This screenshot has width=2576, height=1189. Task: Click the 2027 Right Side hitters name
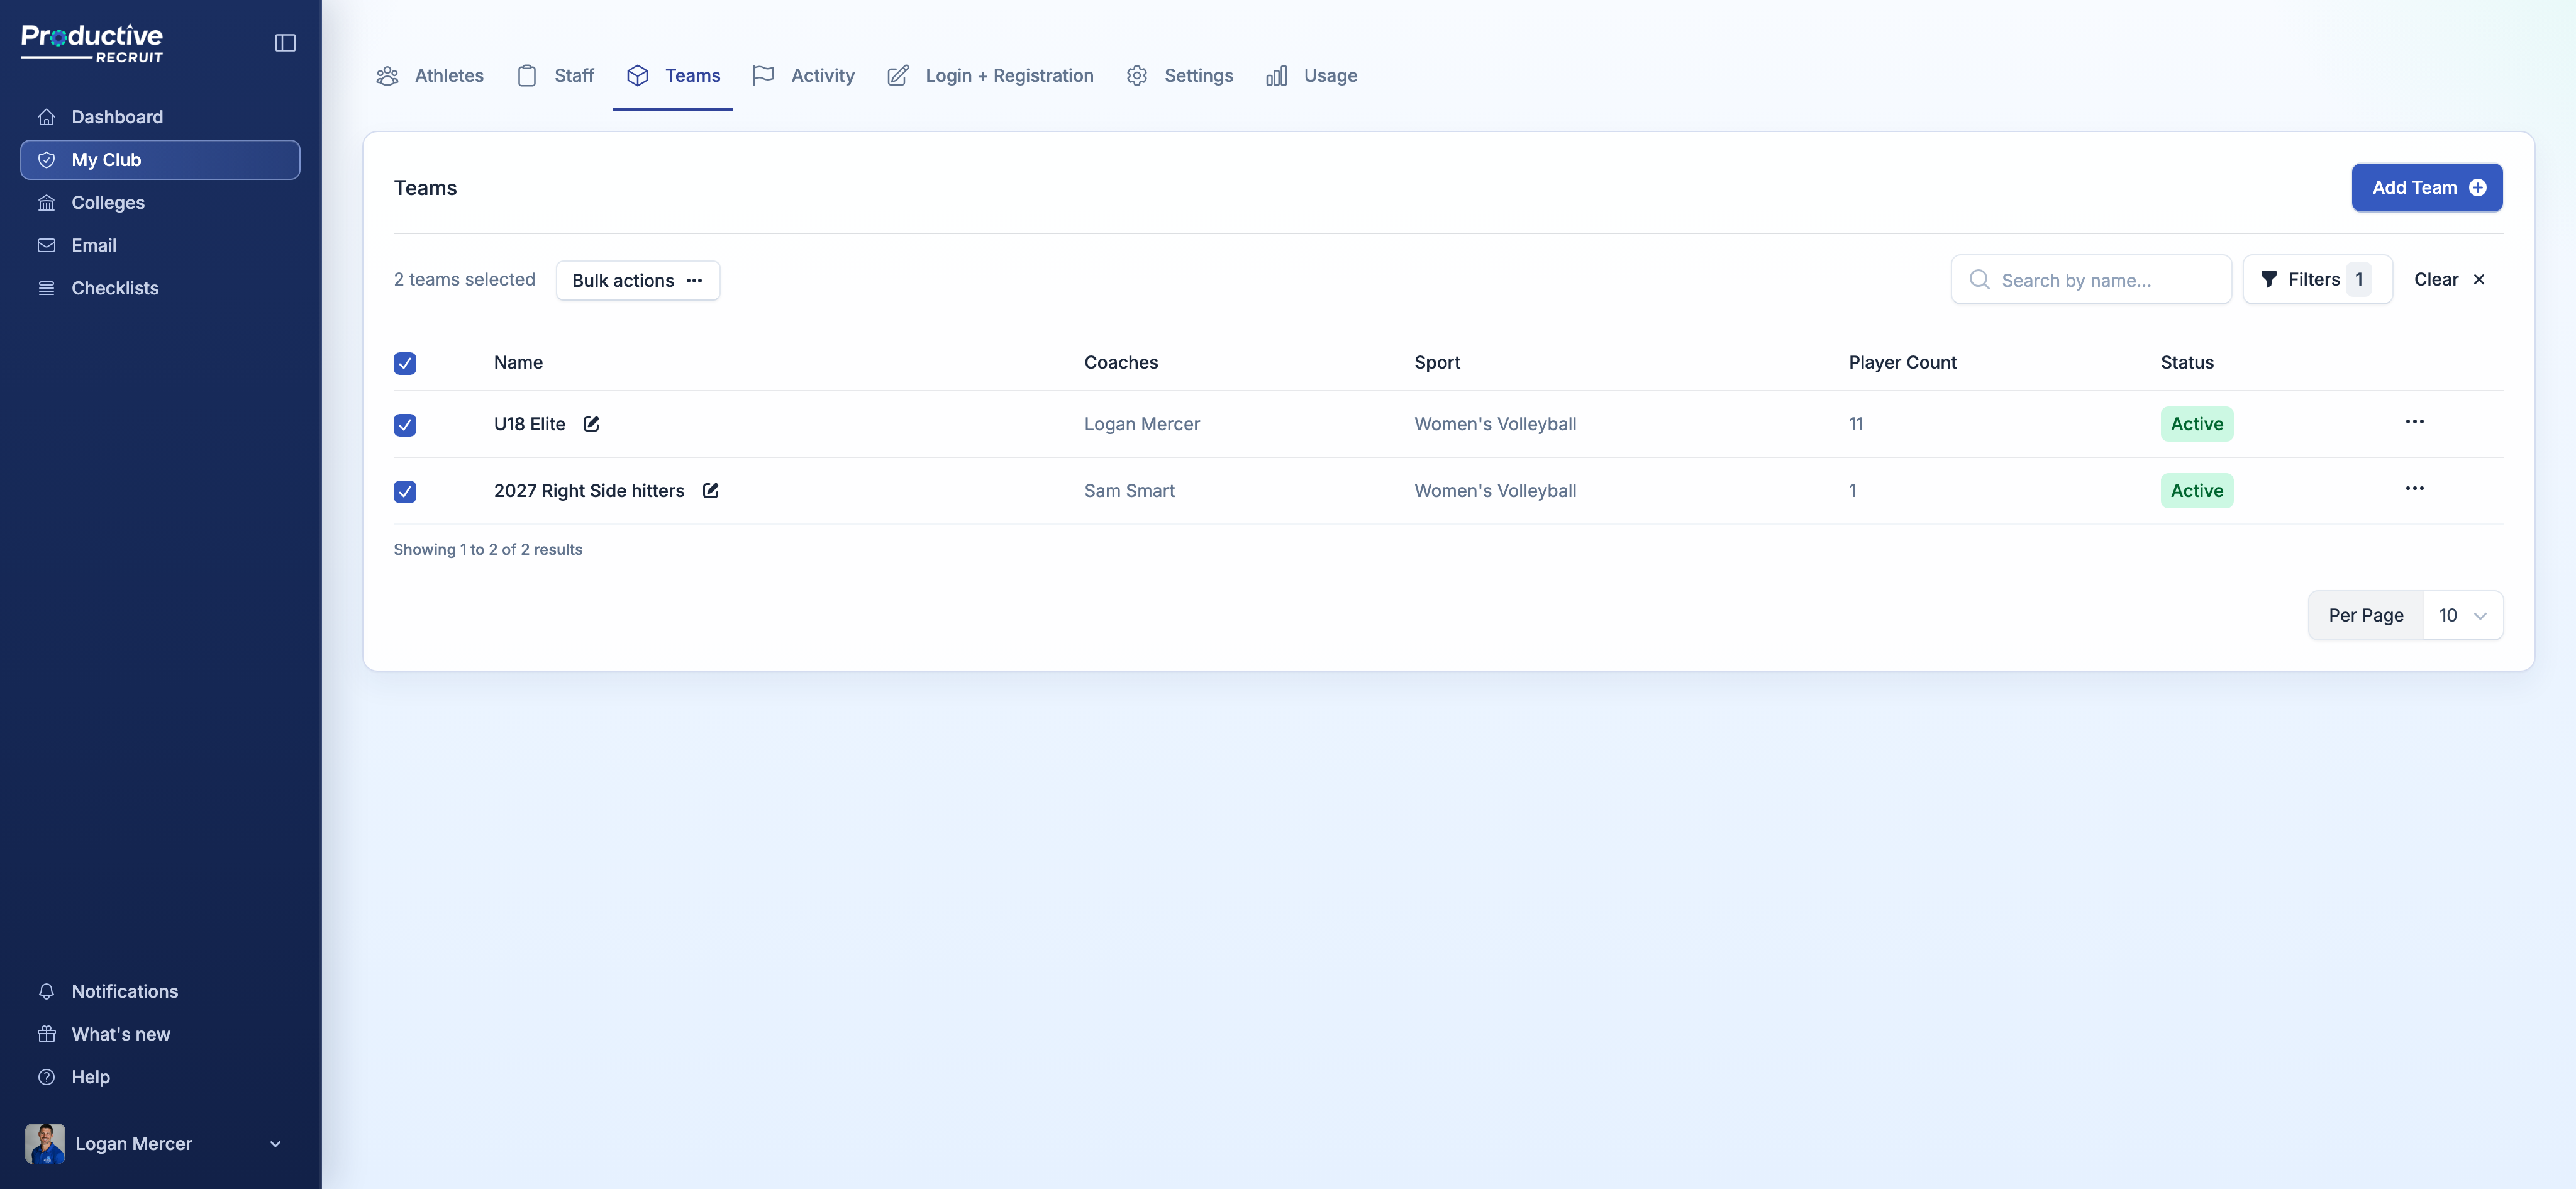(589, 491)
